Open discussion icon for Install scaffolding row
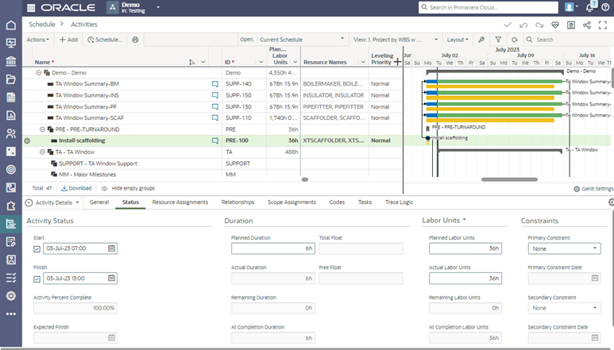The image size is (614, 350). [x=214, y=140]
